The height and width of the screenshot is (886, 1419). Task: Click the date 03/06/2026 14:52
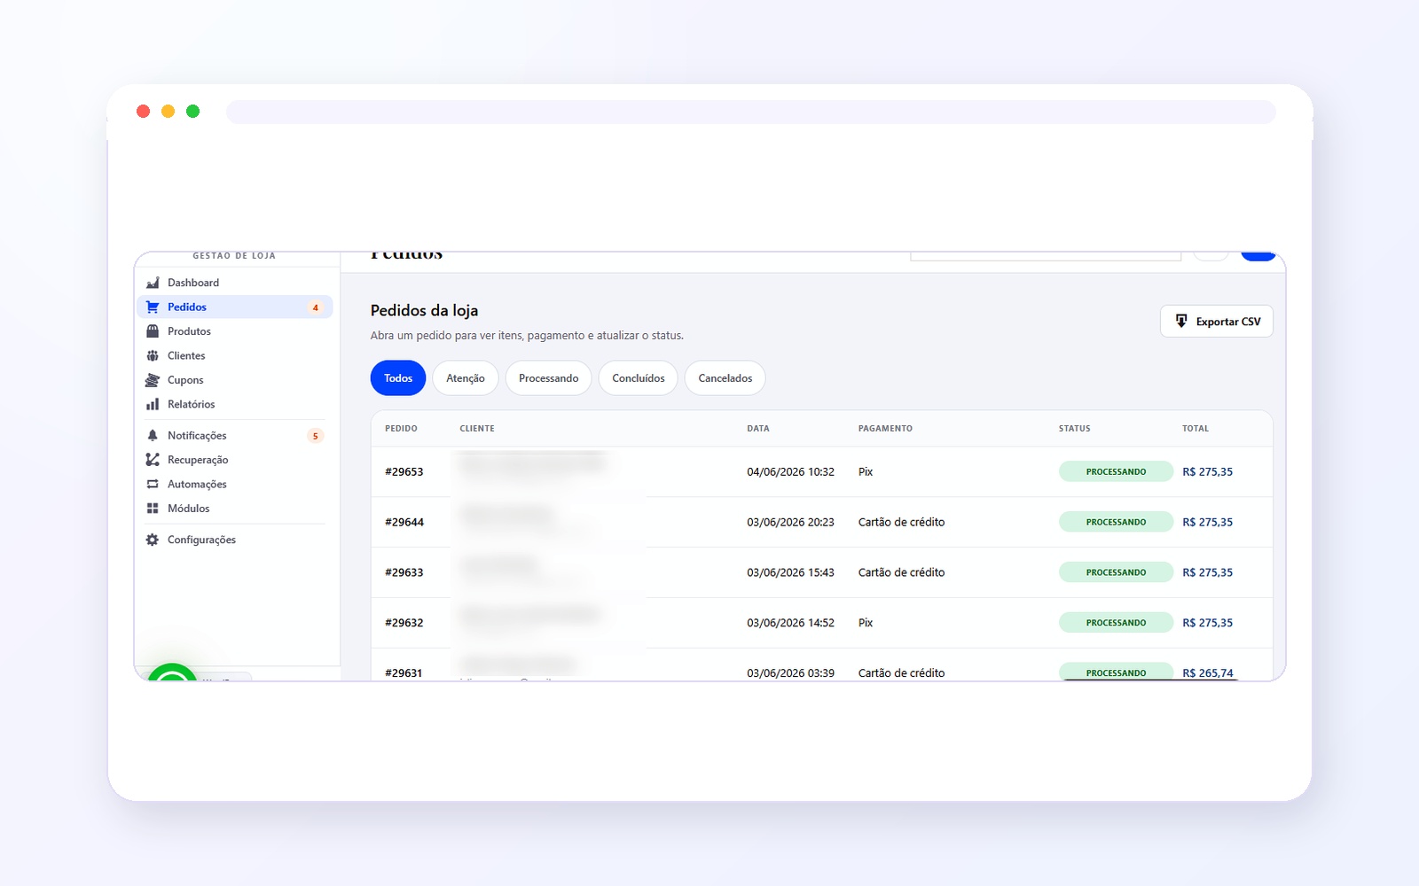pyautogui.click(x=790, y=623)
